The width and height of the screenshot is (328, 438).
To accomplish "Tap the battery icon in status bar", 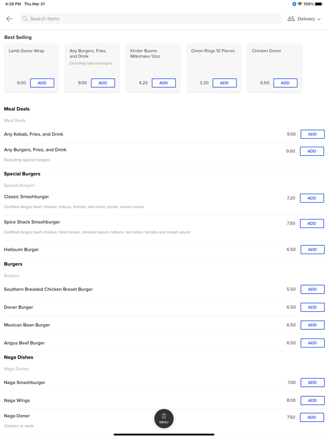I will (x=319, y=4).
